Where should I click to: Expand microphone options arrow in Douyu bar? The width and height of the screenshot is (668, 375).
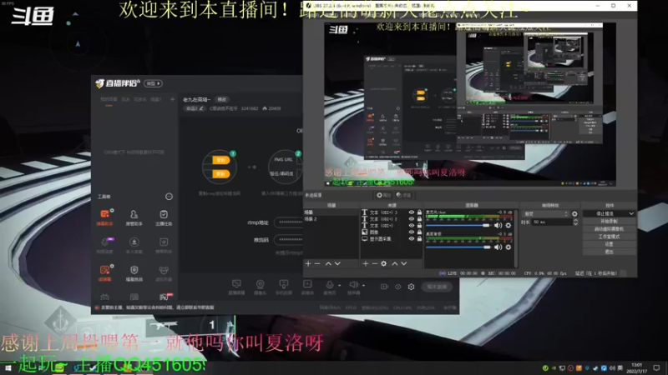click(x=339, y=285)
